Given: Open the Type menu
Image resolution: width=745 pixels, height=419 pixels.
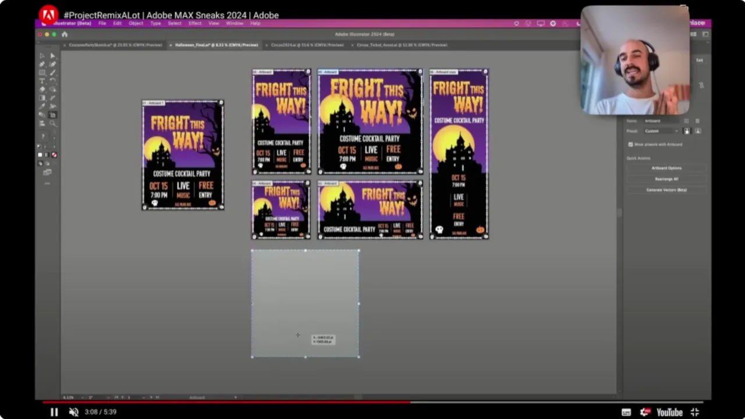Looking at the screenshot, I should [155, 23].
